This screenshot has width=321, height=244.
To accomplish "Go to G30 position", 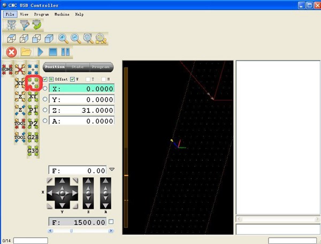I will 33,151.
